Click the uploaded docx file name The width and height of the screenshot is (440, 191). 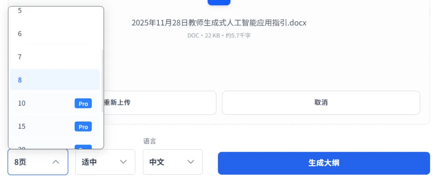pyautogui.click(x=219, y=23)
